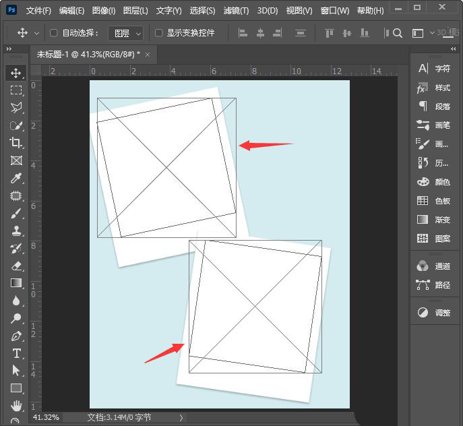Viewport: 463px width, 426px height.
Task: Open the 滤镜(T) menu
Action: [236, 11]
